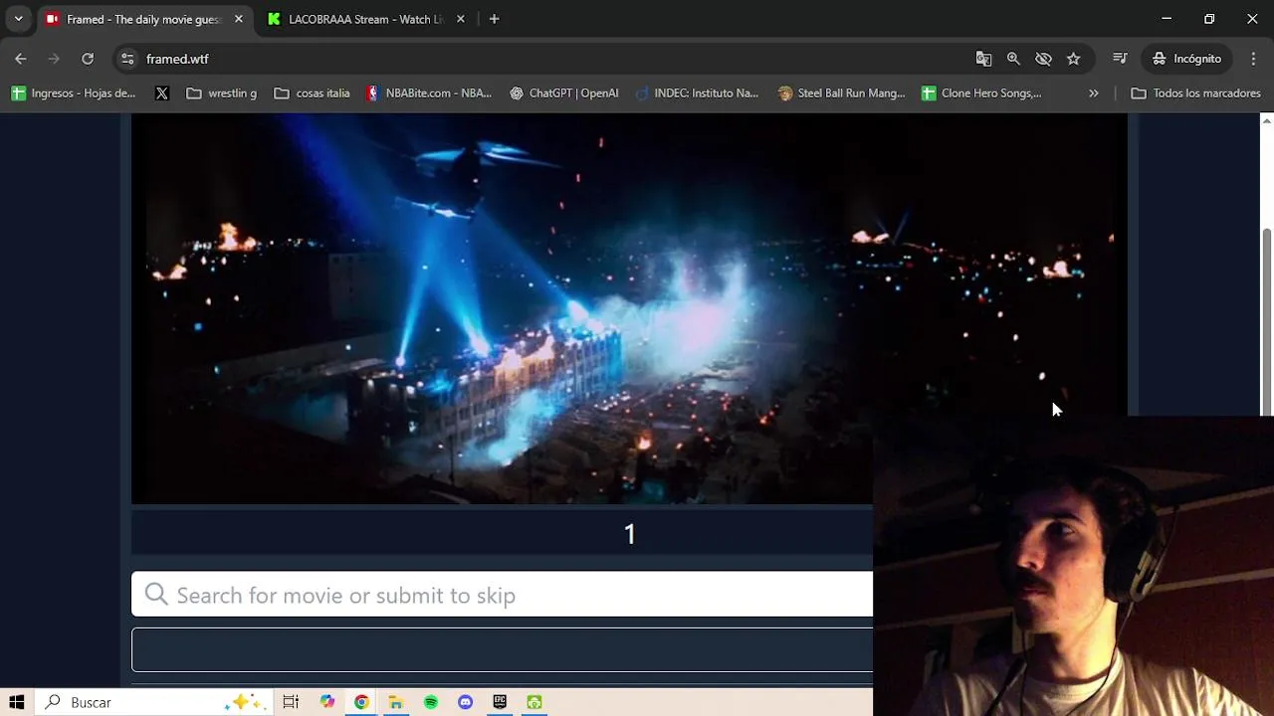
Task: Open the media controls icon
Action: [x=1120, y=59]
